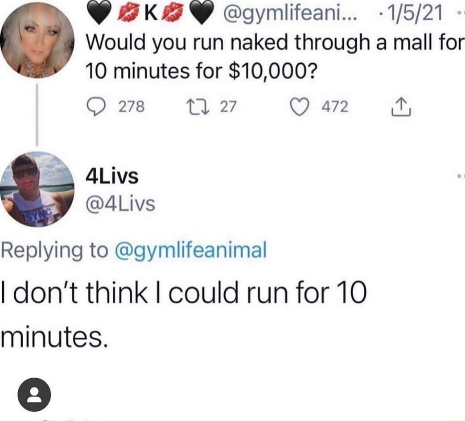Screen dimensions: 465x421
Task: Open the generic user avatar icon
Action: click(34, 395)
